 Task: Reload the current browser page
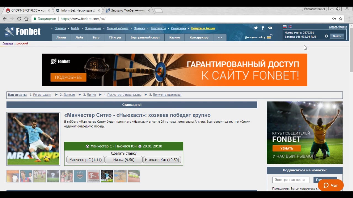tap(19, 19)
